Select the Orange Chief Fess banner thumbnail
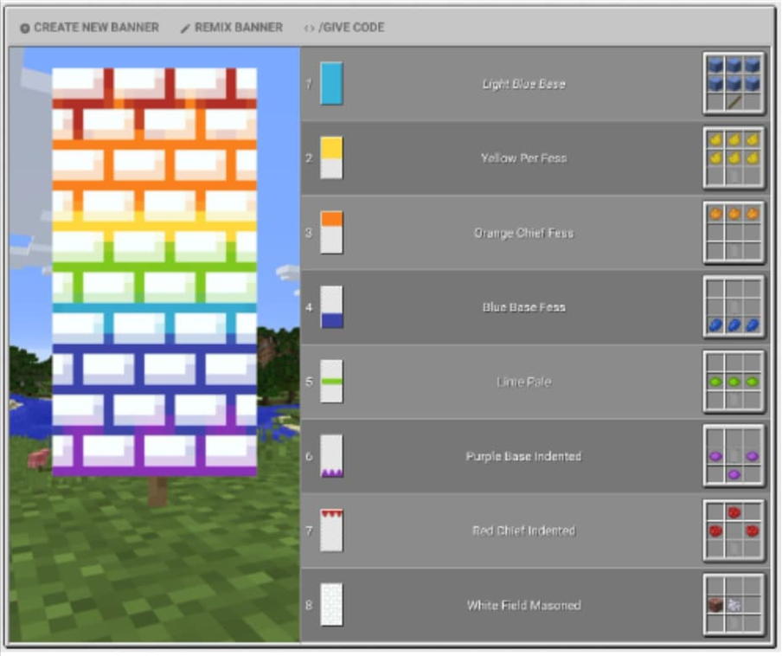This screenshot has height=656, width=782. [331, 233]
